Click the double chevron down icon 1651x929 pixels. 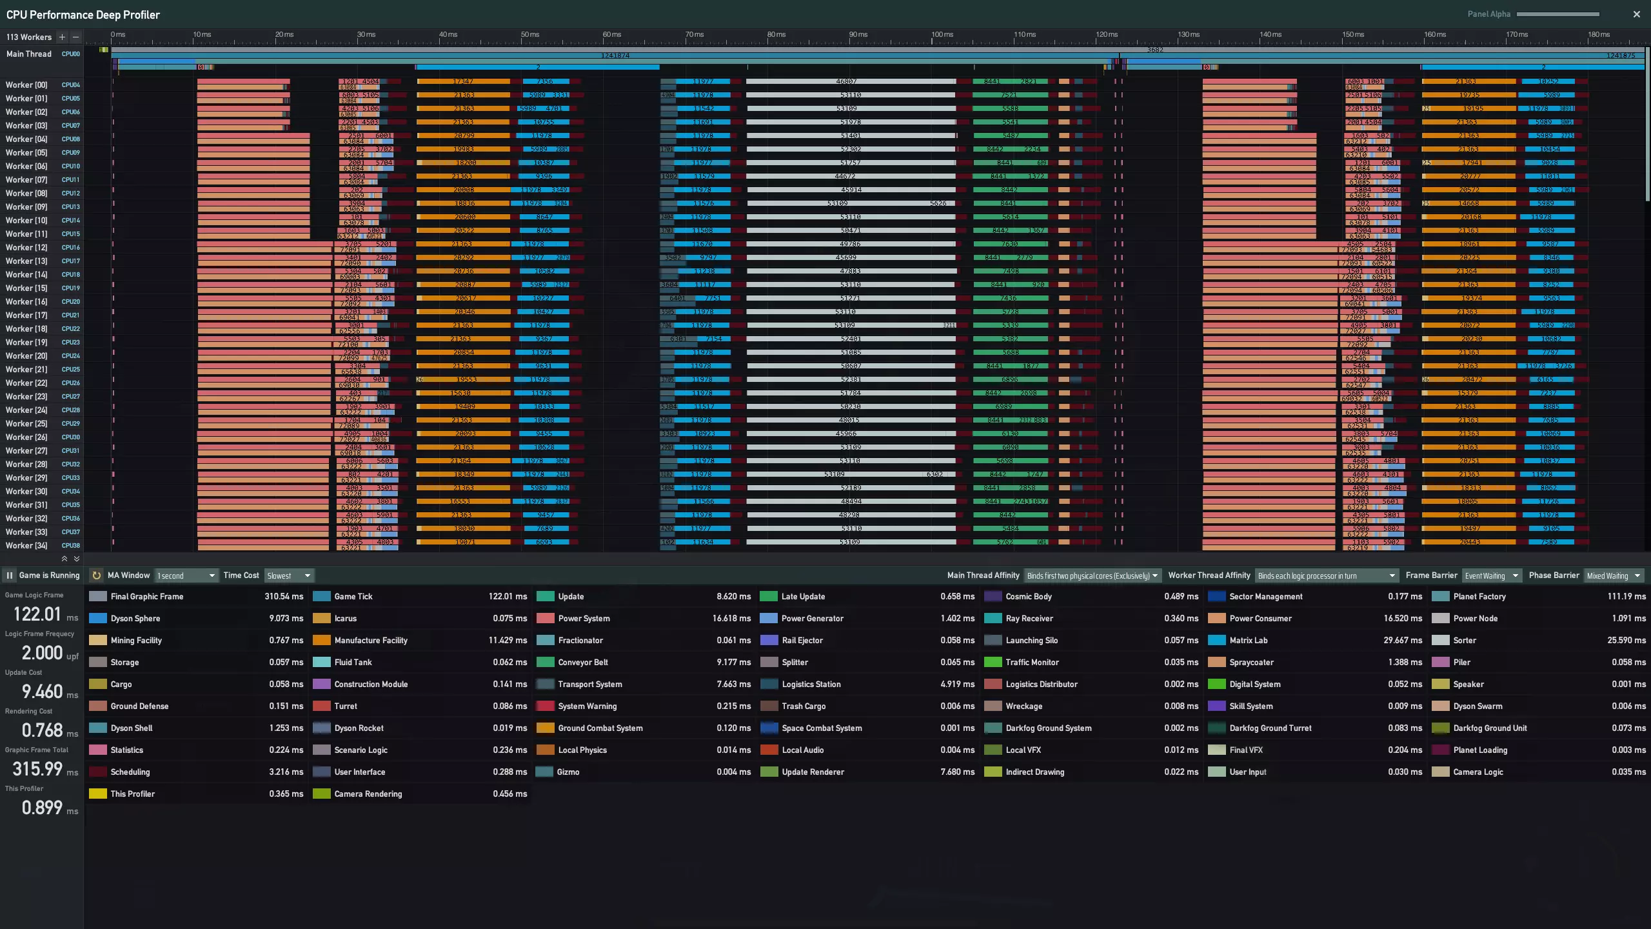tap(77, 559)
